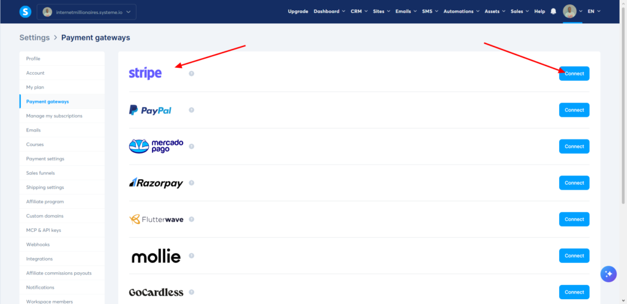Click the help icon next to Mercado Pago
This screenshot has height=304, width=627.
point(192,146)
